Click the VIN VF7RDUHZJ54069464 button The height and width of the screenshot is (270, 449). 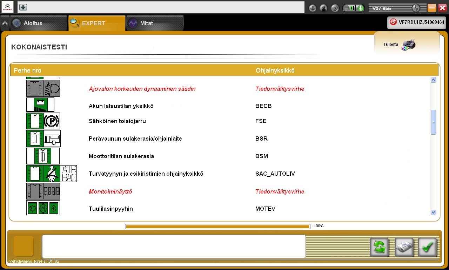[417, 22]
